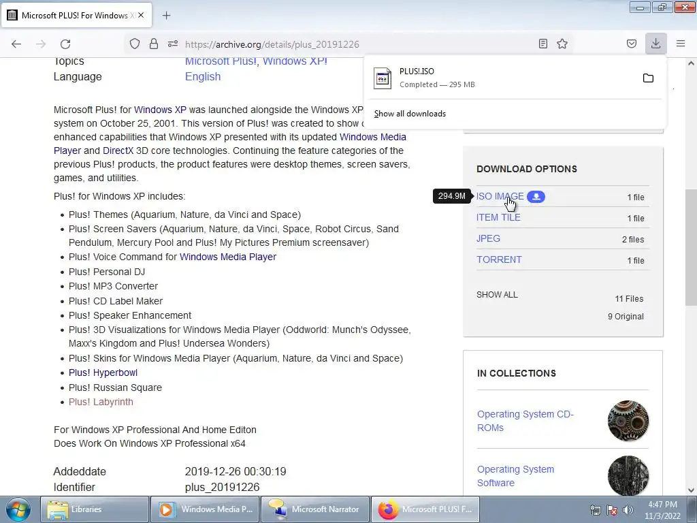This screenshot has height=523, width=697.
Task: Click thumbnail for Operating System Software
Action: pyautogui.click(x=628, y=475)
